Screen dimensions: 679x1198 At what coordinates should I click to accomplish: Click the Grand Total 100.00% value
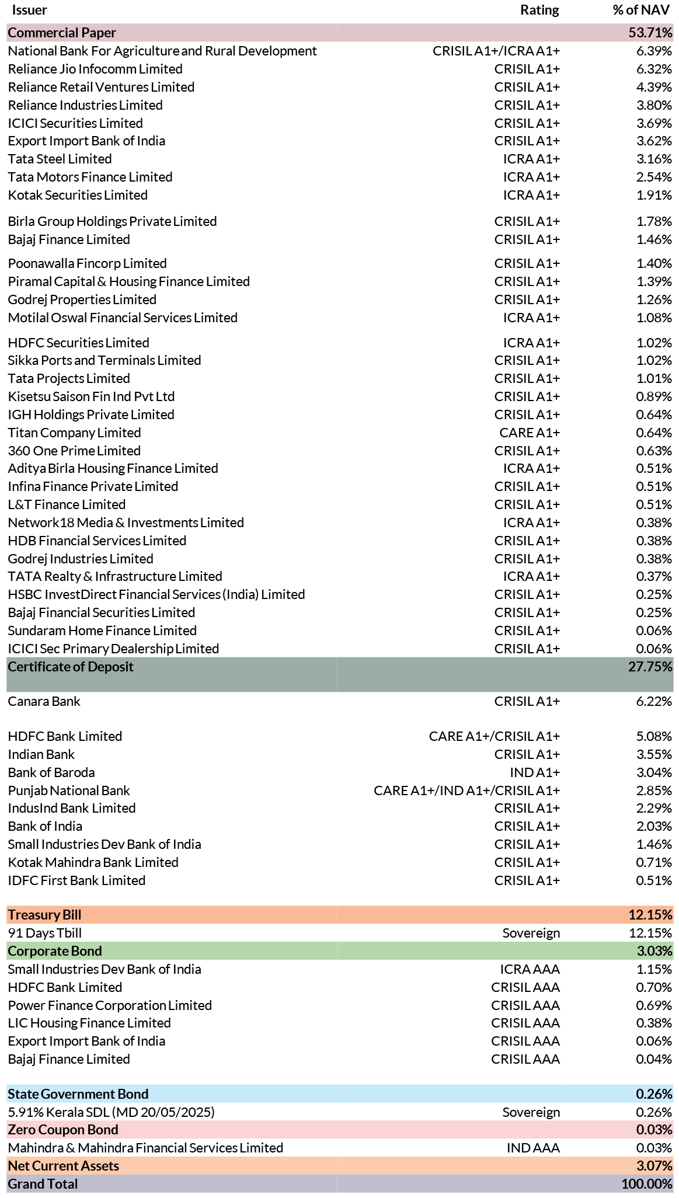tap(647, 1184)
